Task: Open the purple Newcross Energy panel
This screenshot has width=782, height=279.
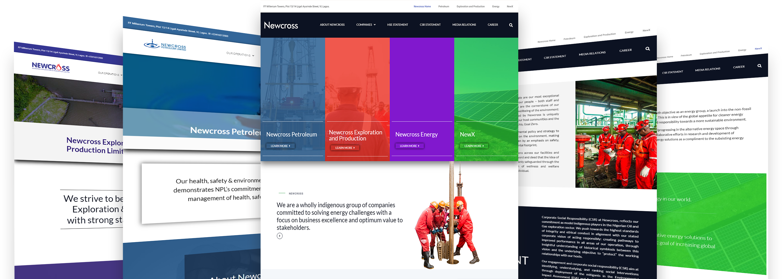Action: tap(422, 99)
